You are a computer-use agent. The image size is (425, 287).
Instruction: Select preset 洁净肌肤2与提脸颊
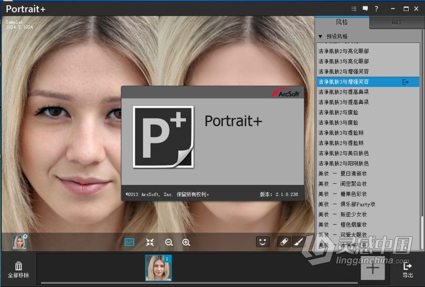(x=368, y=143)
